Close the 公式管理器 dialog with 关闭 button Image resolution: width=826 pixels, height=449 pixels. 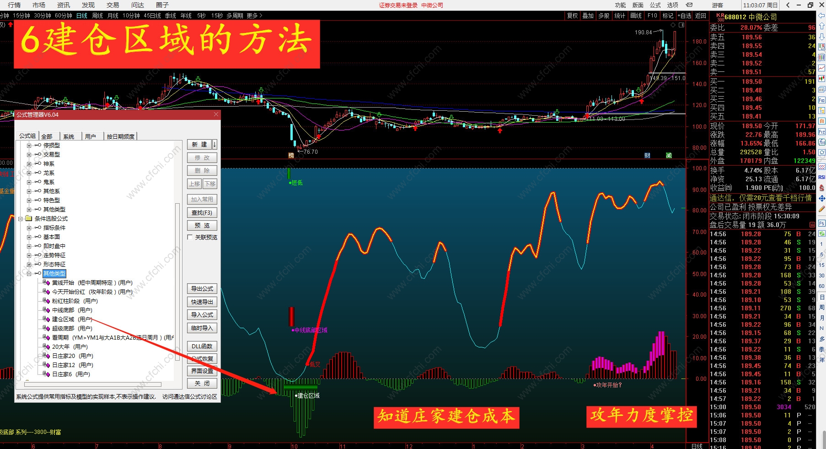(x=202, y=384)
